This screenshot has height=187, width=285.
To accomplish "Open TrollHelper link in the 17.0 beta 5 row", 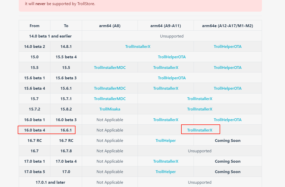I will [x=166, y=172].
